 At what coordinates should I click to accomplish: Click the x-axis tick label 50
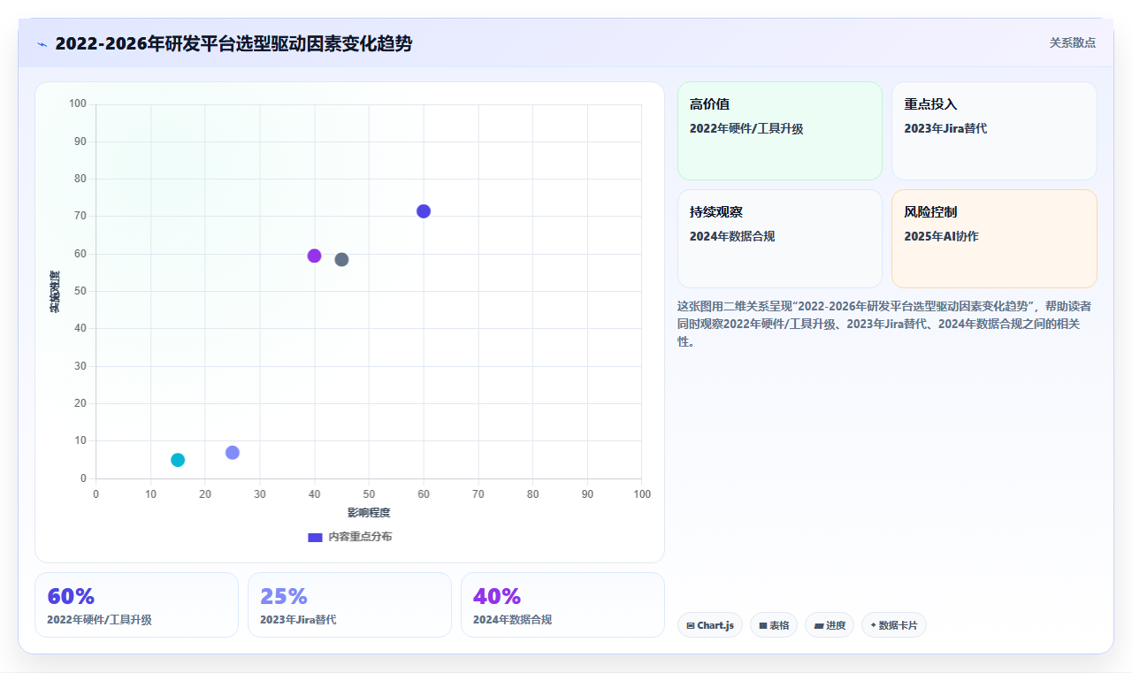[x=369, y=493]
